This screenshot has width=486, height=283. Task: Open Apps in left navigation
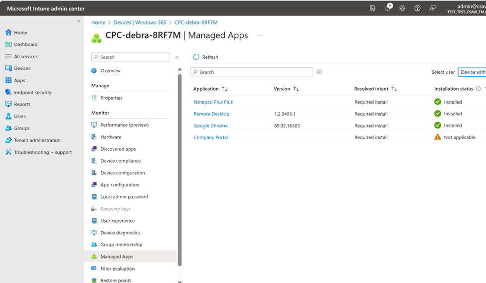coord(19,80)
